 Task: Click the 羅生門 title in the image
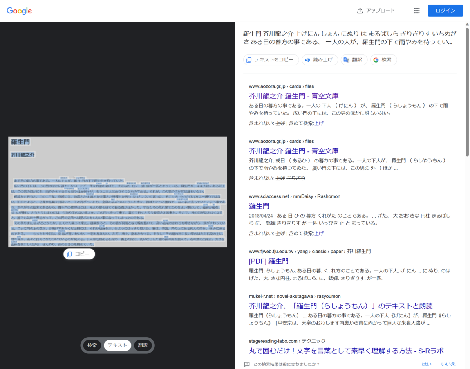point(20,142)
